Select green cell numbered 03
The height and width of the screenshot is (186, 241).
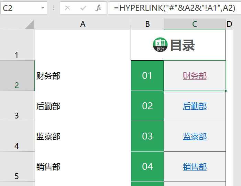pyautogui.click(x=147, y=136)
